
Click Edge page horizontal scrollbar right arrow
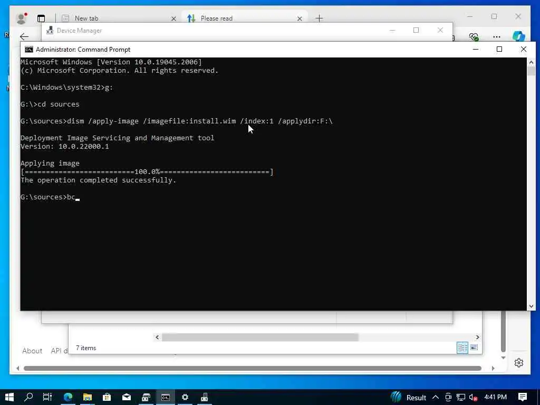[x=493, y=368]
